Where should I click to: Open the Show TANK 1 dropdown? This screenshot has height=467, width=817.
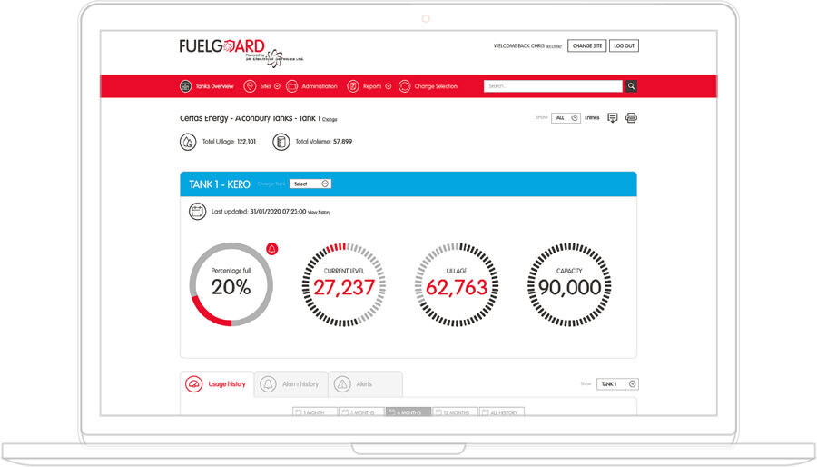pos(617,384)
